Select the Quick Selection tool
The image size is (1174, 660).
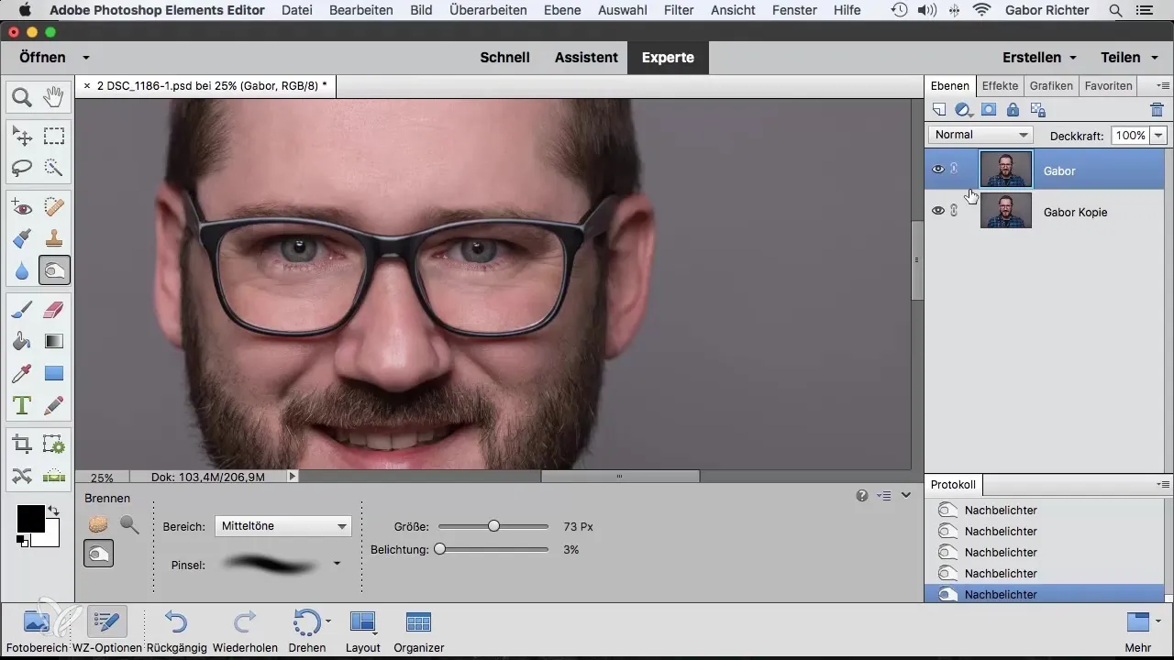click(x=54, y=168)
